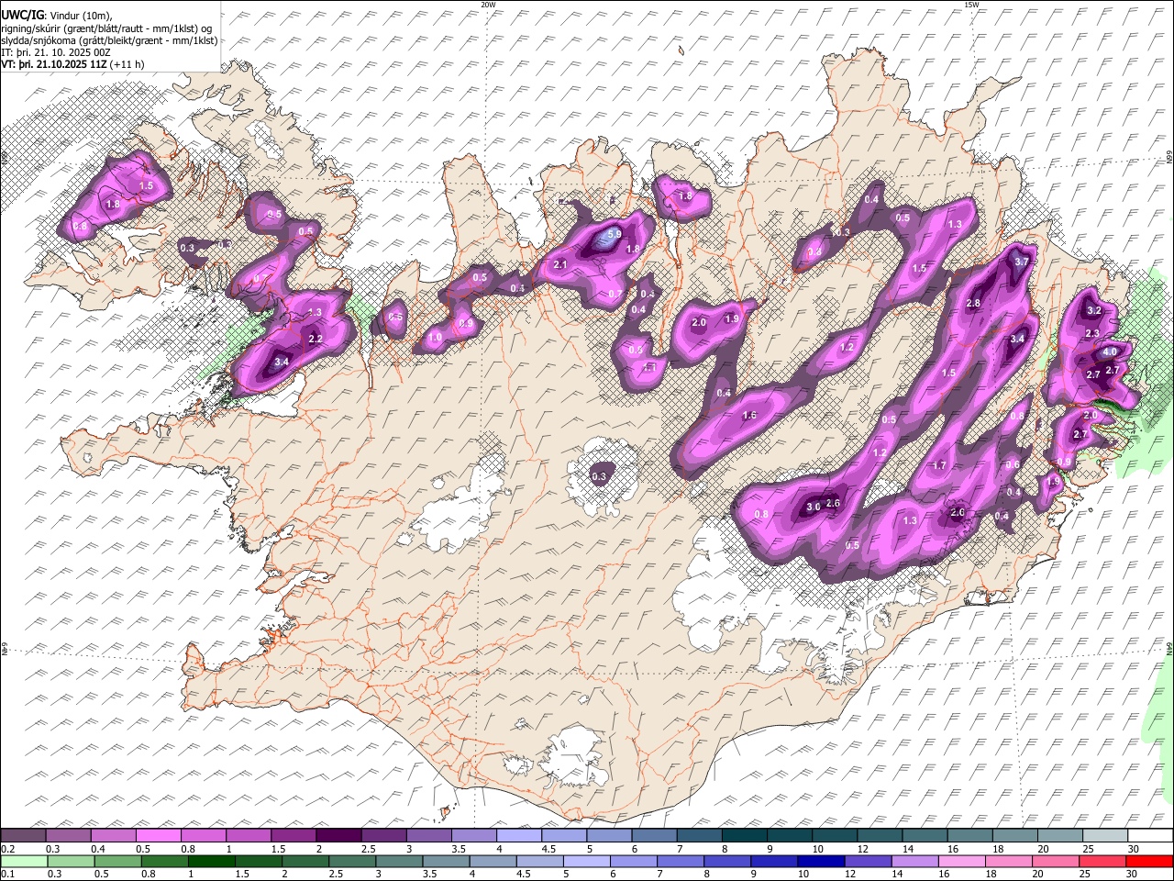The height and width of the screenshot is (881, 1174).
Task: Click the 2.8 snowfall value label
Action: coord(974,304)
